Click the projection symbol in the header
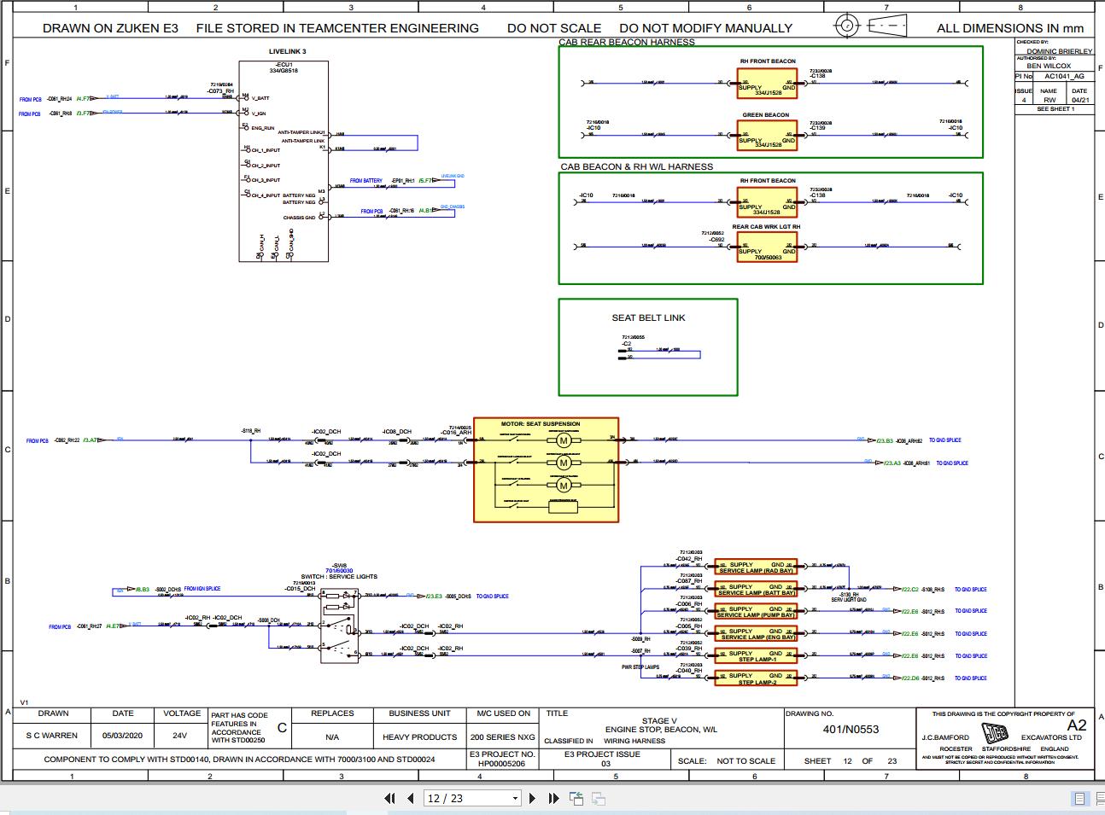The height and width of the screenshot is (815, 1105). (869, 25)
